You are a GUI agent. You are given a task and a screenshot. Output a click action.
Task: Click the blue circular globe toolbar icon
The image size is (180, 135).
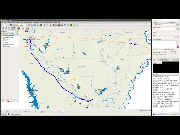coord(11,25)
